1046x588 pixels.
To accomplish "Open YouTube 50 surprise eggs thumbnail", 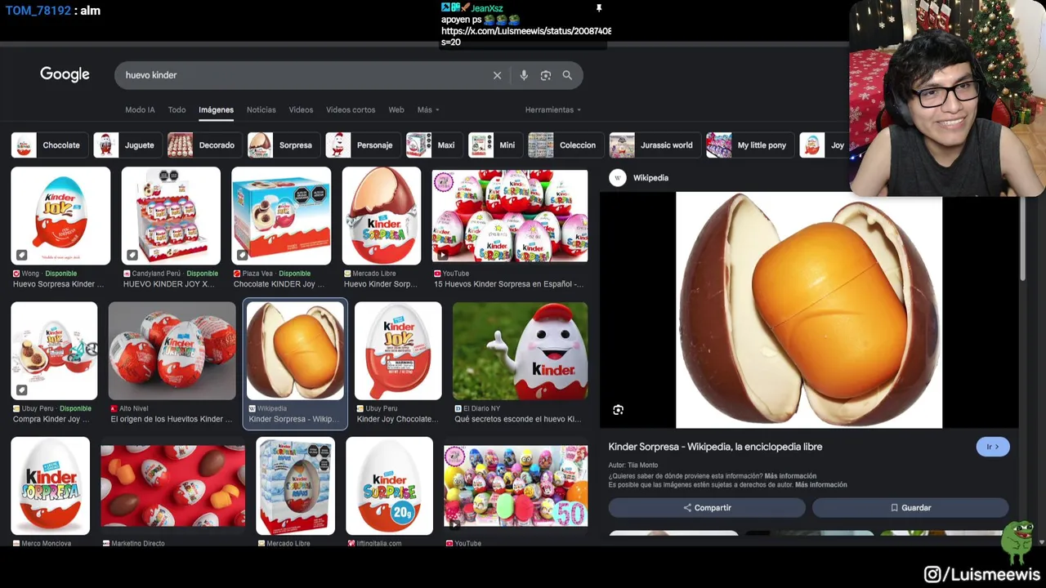I will click(516, 486).
